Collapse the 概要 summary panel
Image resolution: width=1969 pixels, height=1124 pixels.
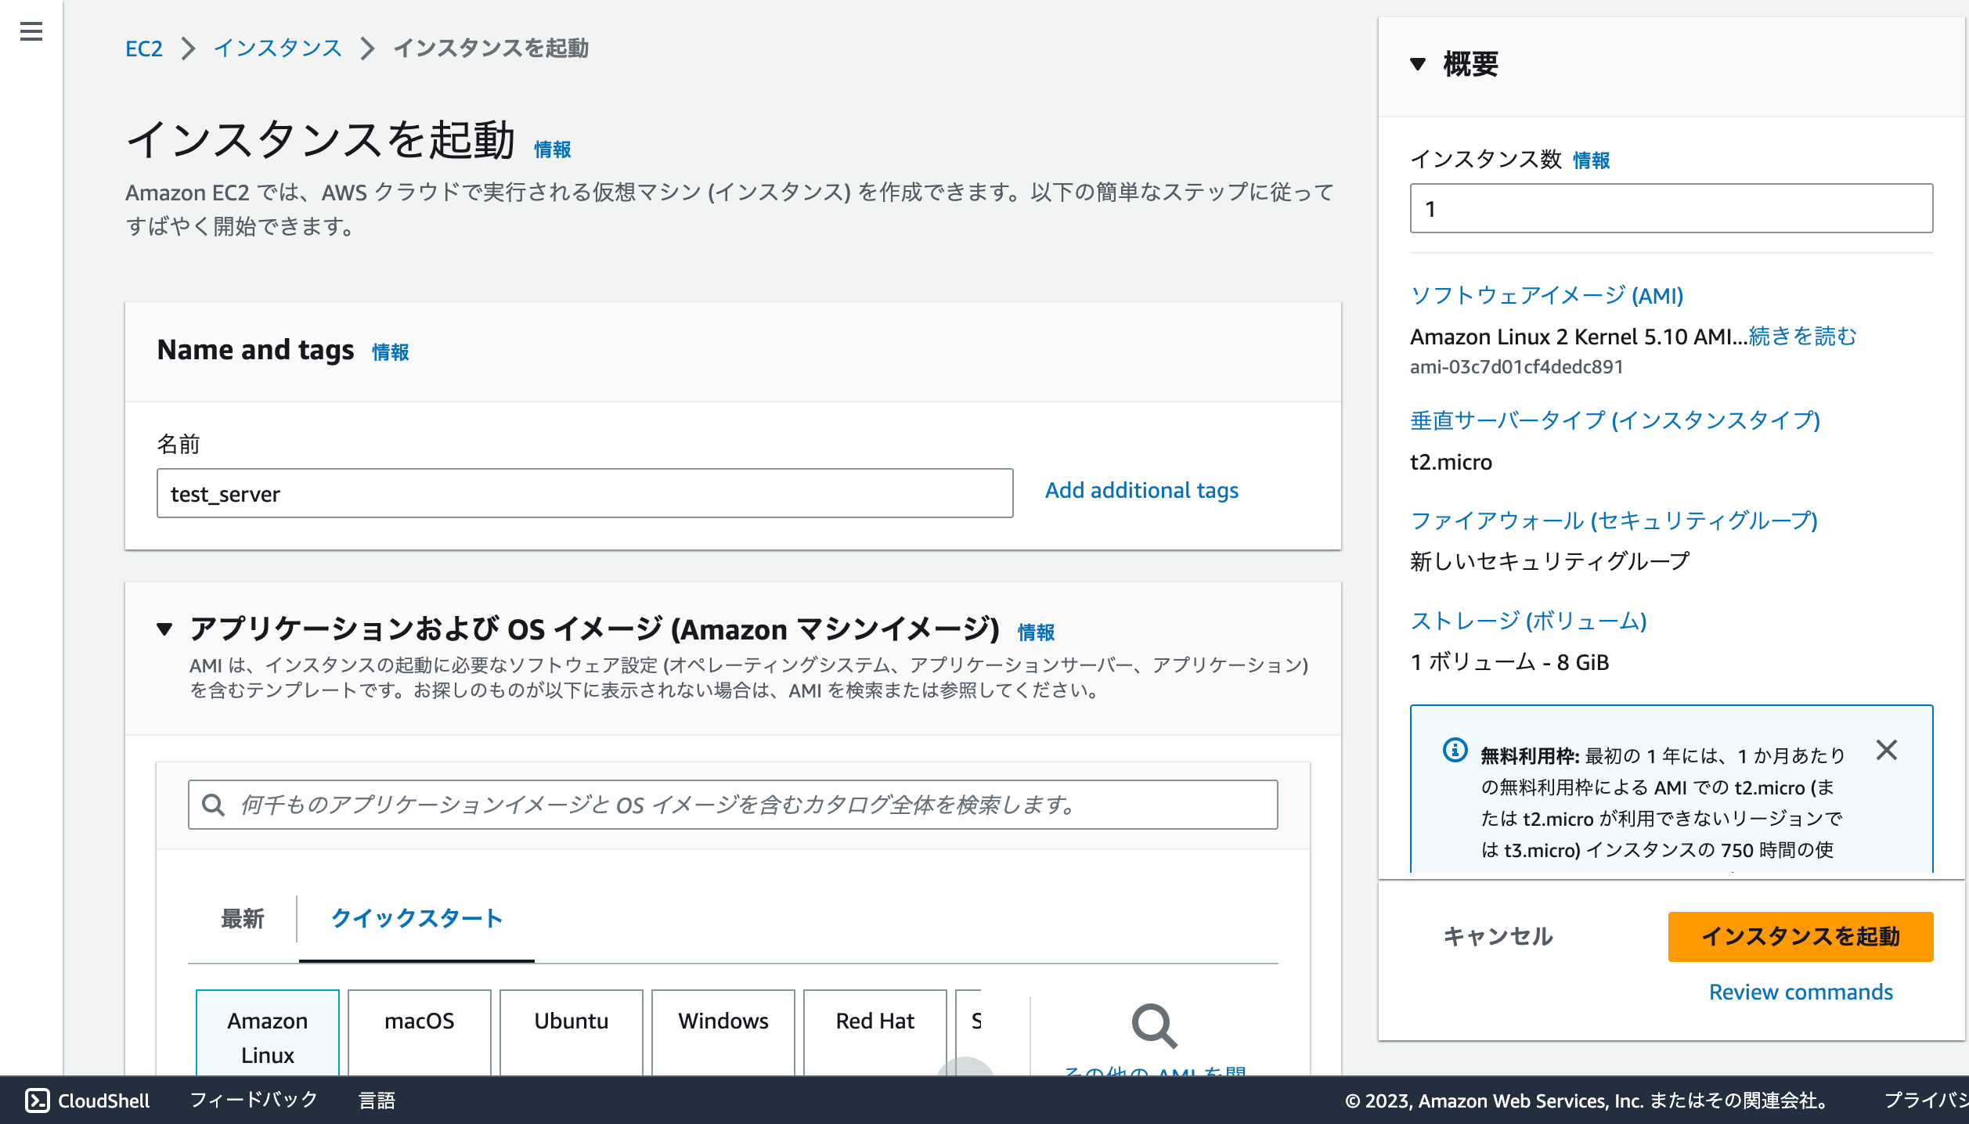1418,64
